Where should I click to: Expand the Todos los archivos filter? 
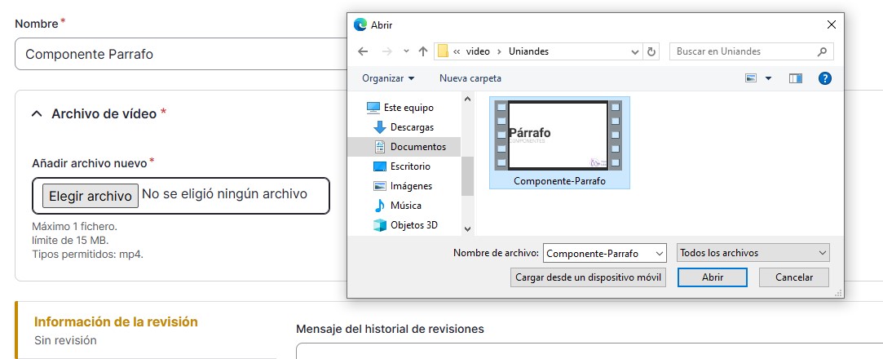pos(753,253)
